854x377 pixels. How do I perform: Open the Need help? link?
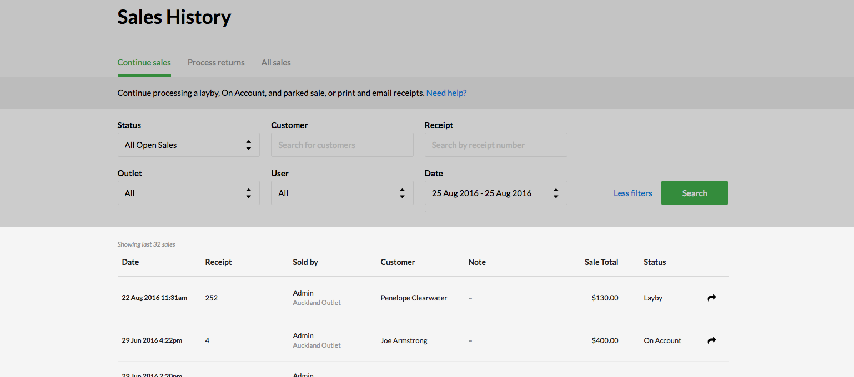446,93
